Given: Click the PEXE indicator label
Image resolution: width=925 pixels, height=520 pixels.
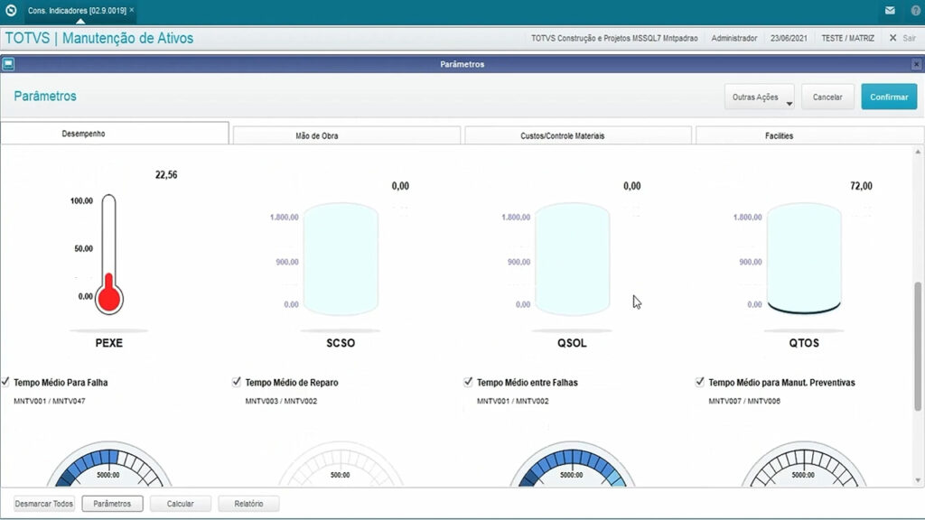Looking at the screenshot, I should [x=109, y=343].
